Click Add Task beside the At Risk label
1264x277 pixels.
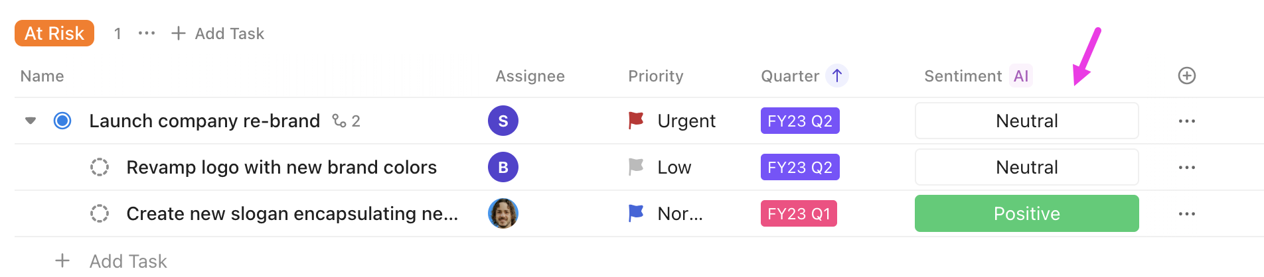218,33
